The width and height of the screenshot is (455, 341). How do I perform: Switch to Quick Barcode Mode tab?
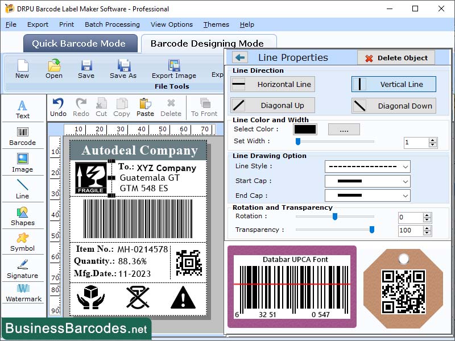(80, 43)
